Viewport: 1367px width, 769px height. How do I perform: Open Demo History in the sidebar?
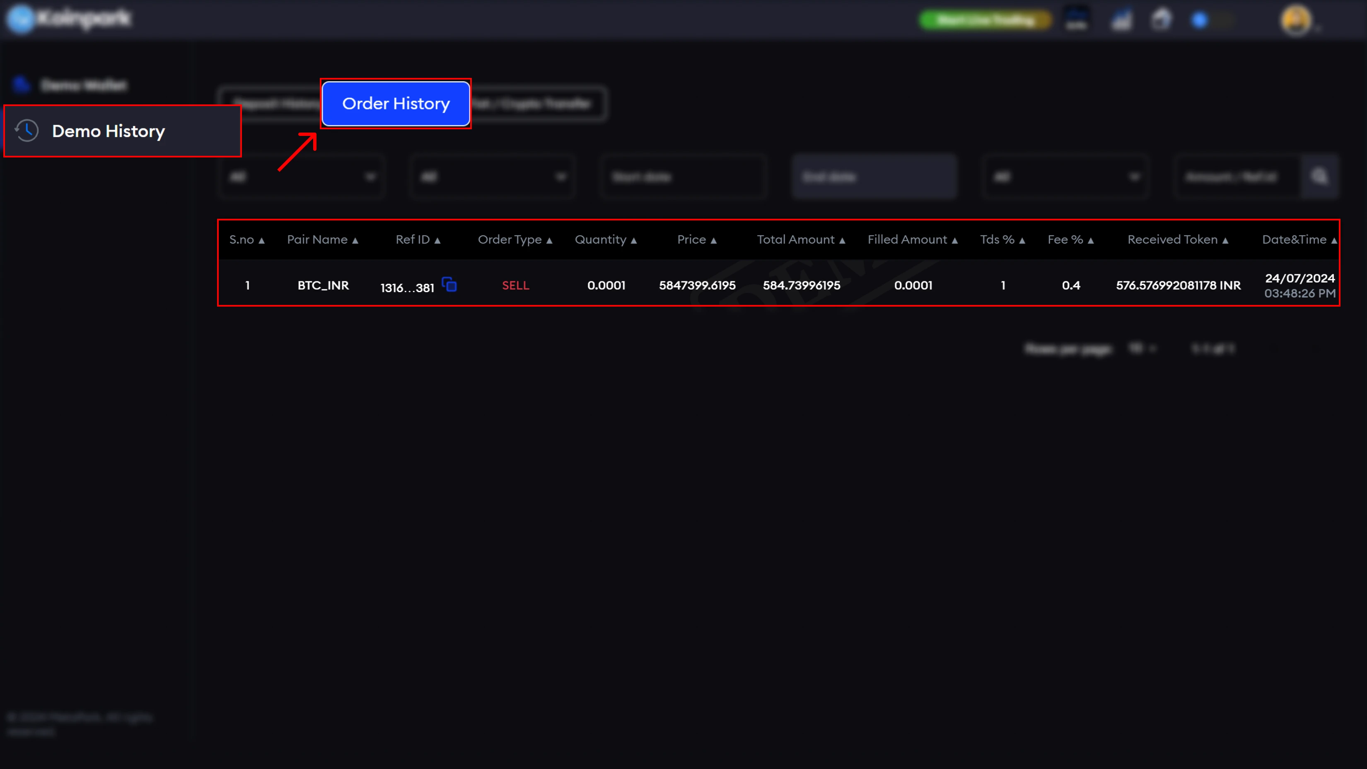(123, 131)
